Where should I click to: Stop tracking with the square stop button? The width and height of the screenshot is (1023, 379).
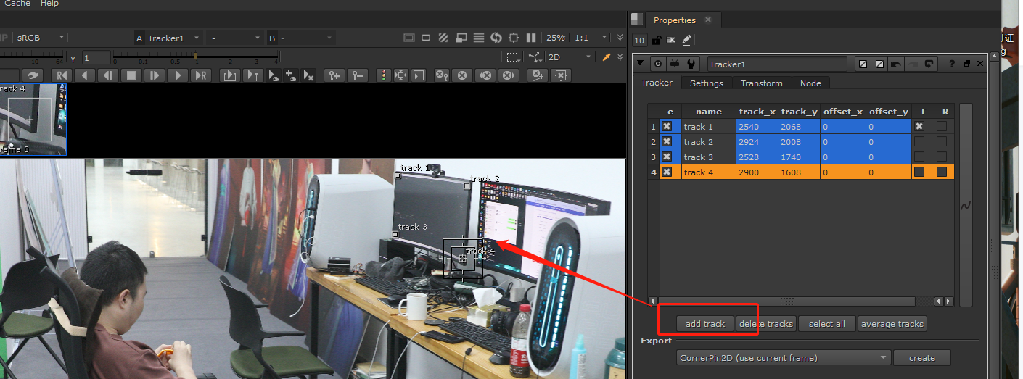tap(131, 75)
